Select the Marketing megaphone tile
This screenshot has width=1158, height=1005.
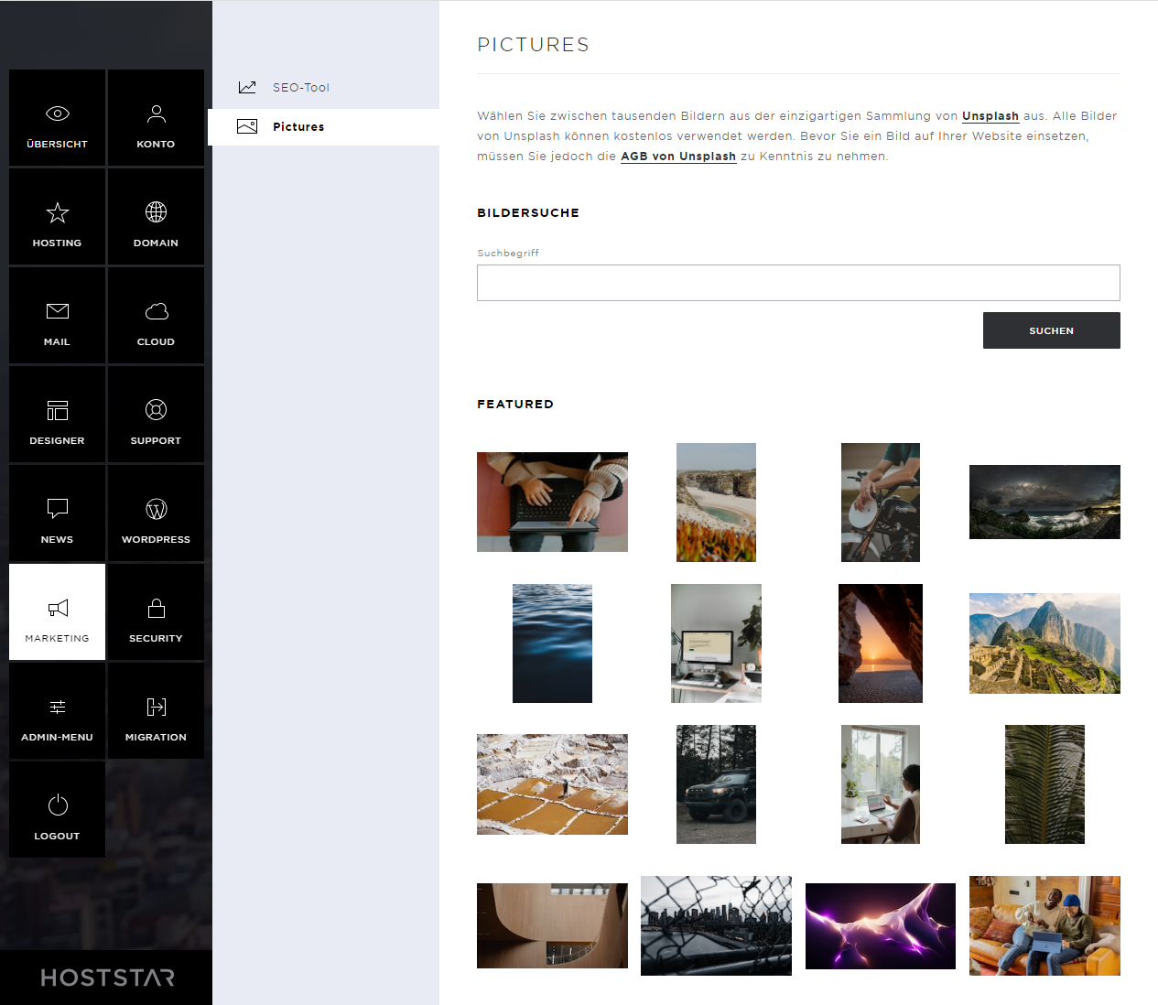57,612
